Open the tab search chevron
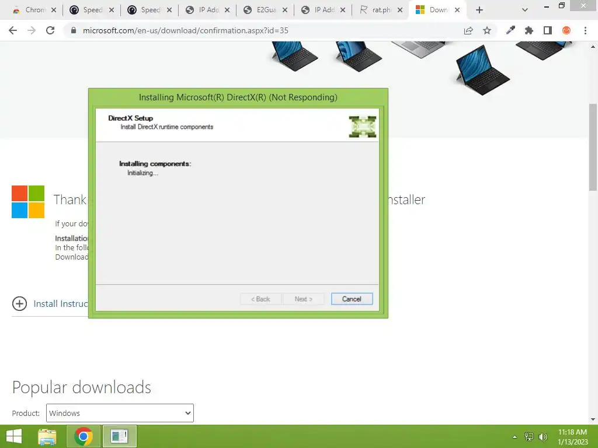 tap(525, 10)
